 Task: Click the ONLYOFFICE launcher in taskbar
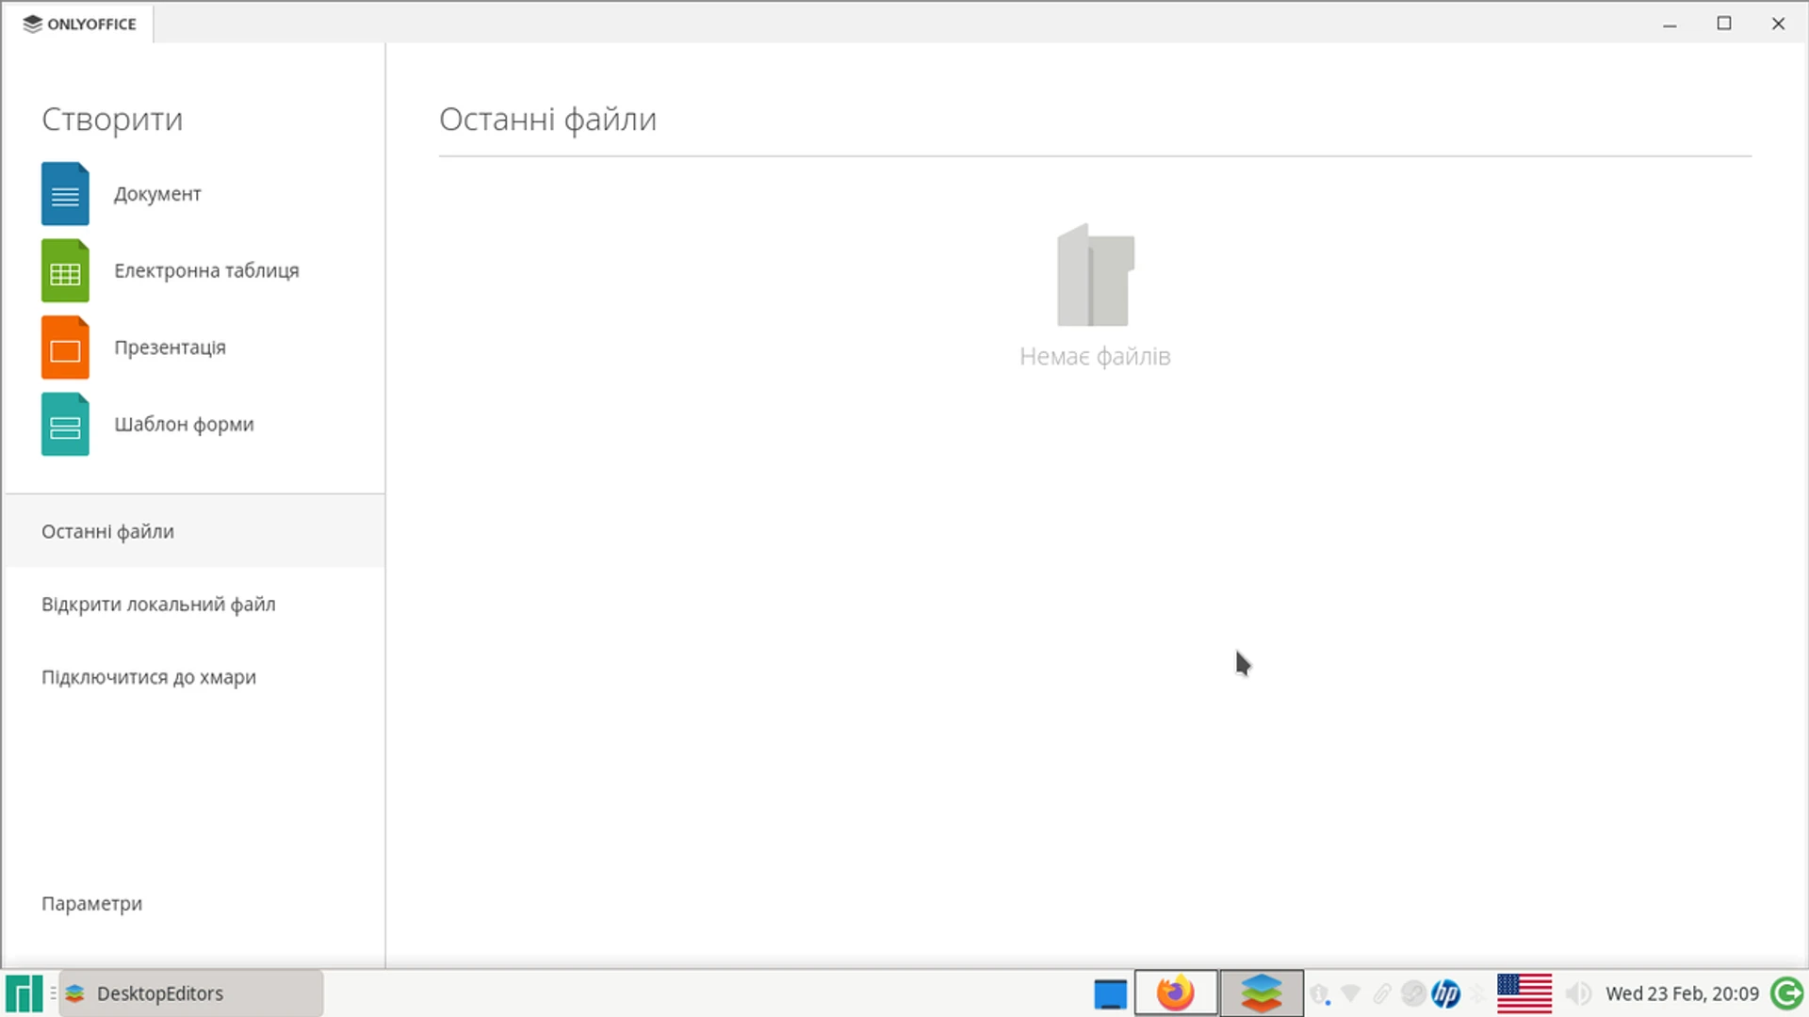[1262, 993]
